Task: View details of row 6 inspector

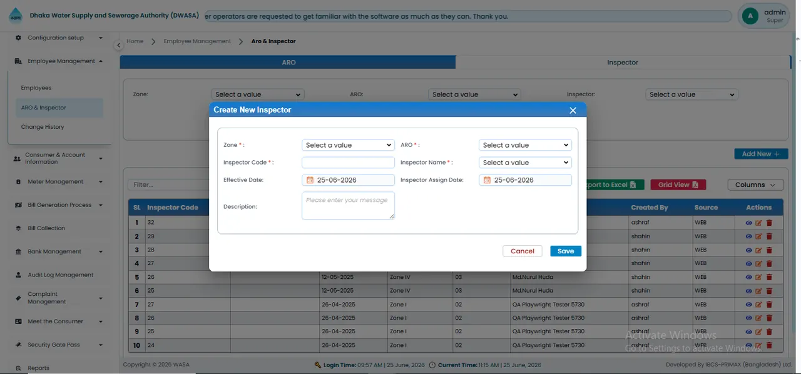Action: [x=749, y=291]
